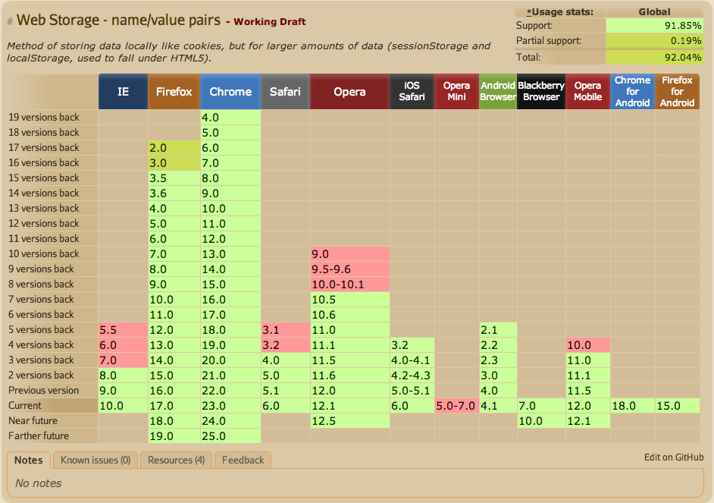Open the Notes tab
714x503 pixels.
29,460
